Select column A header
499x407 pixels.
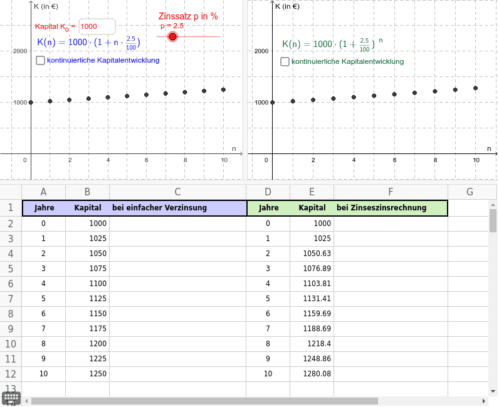click(44, 192)
